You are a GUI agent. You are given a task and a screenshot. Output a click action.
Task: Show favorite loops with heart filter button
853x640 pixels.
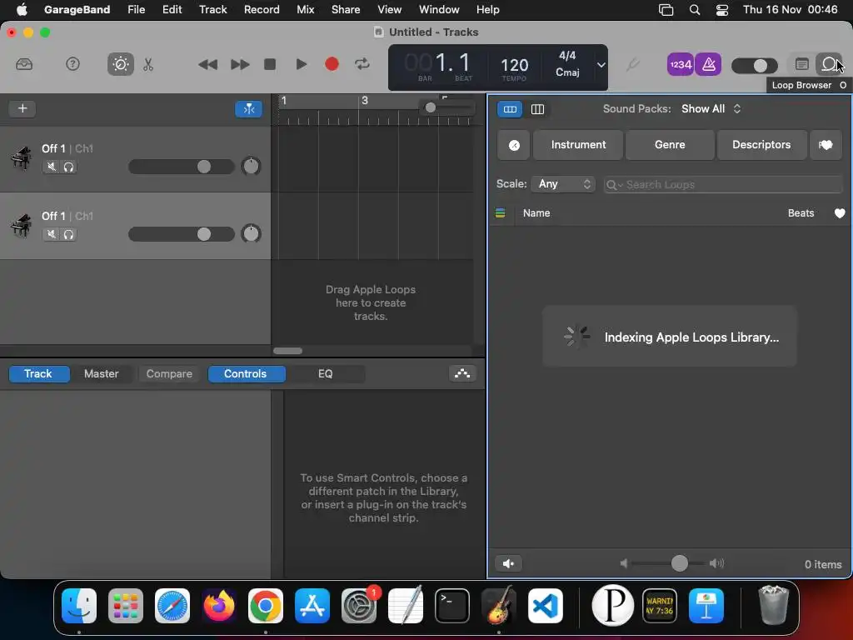tap(826, 145)
